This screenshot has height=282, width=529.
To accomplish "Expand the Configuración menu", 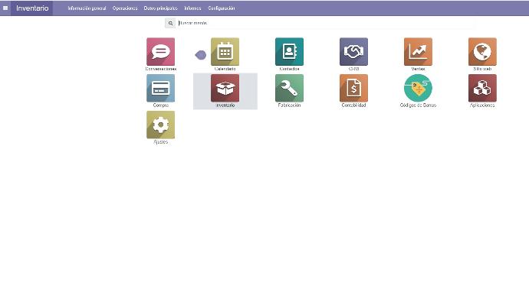I will coord(222,8).
